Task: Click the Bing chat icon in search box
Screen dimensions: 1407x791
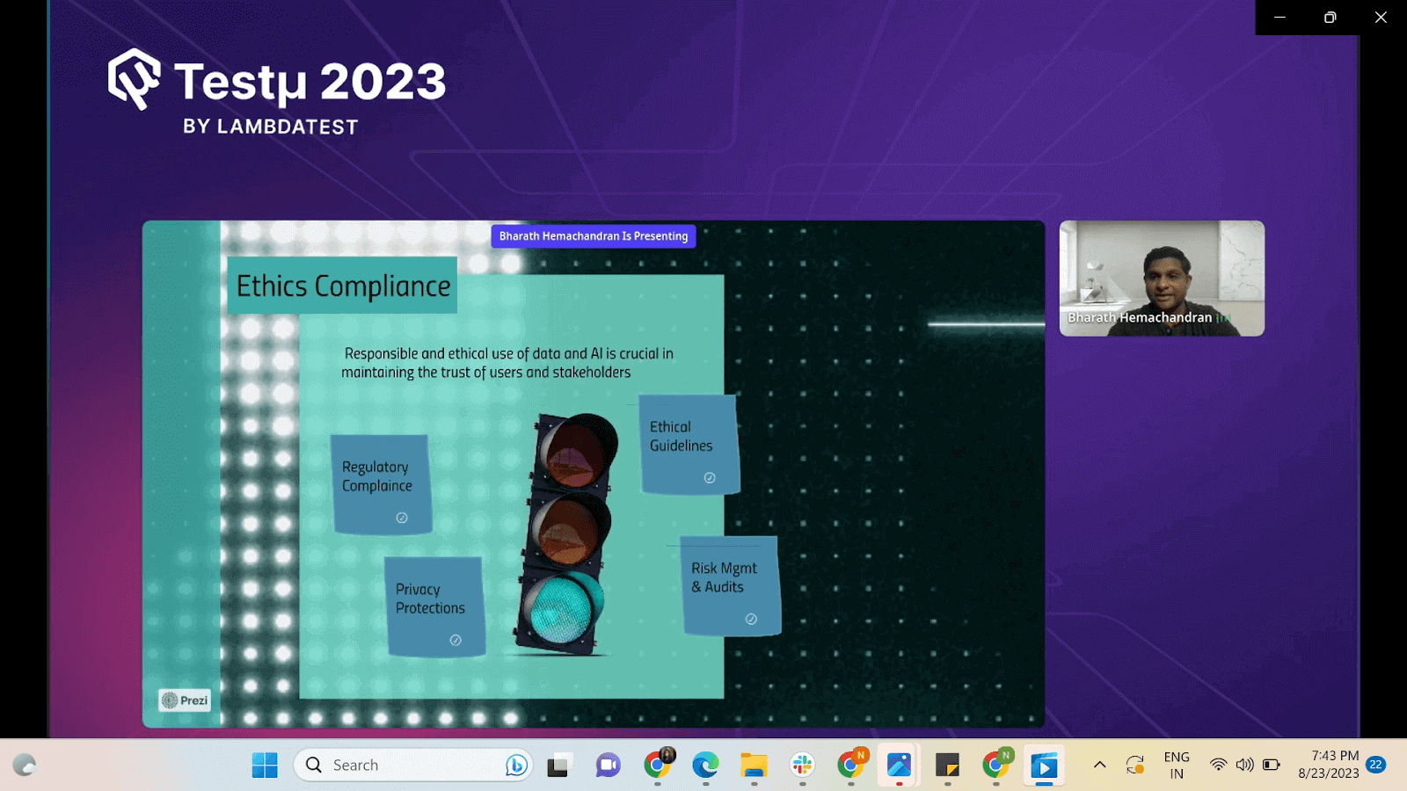Action: [516, 766]
